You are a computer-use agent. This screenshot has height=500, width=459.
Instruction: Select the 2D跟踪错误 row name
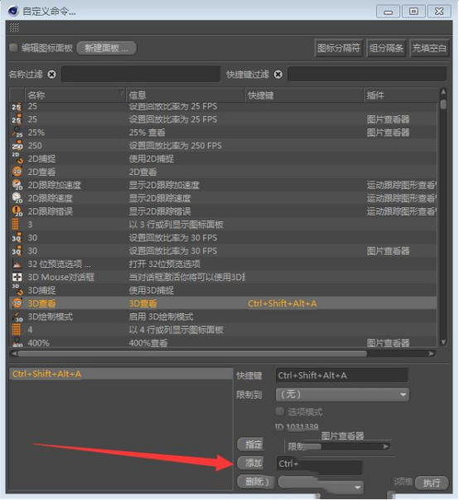point(50,211)
